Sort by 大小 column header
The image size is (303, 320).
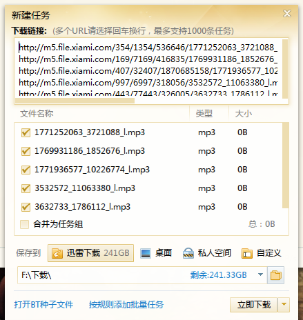244,114
